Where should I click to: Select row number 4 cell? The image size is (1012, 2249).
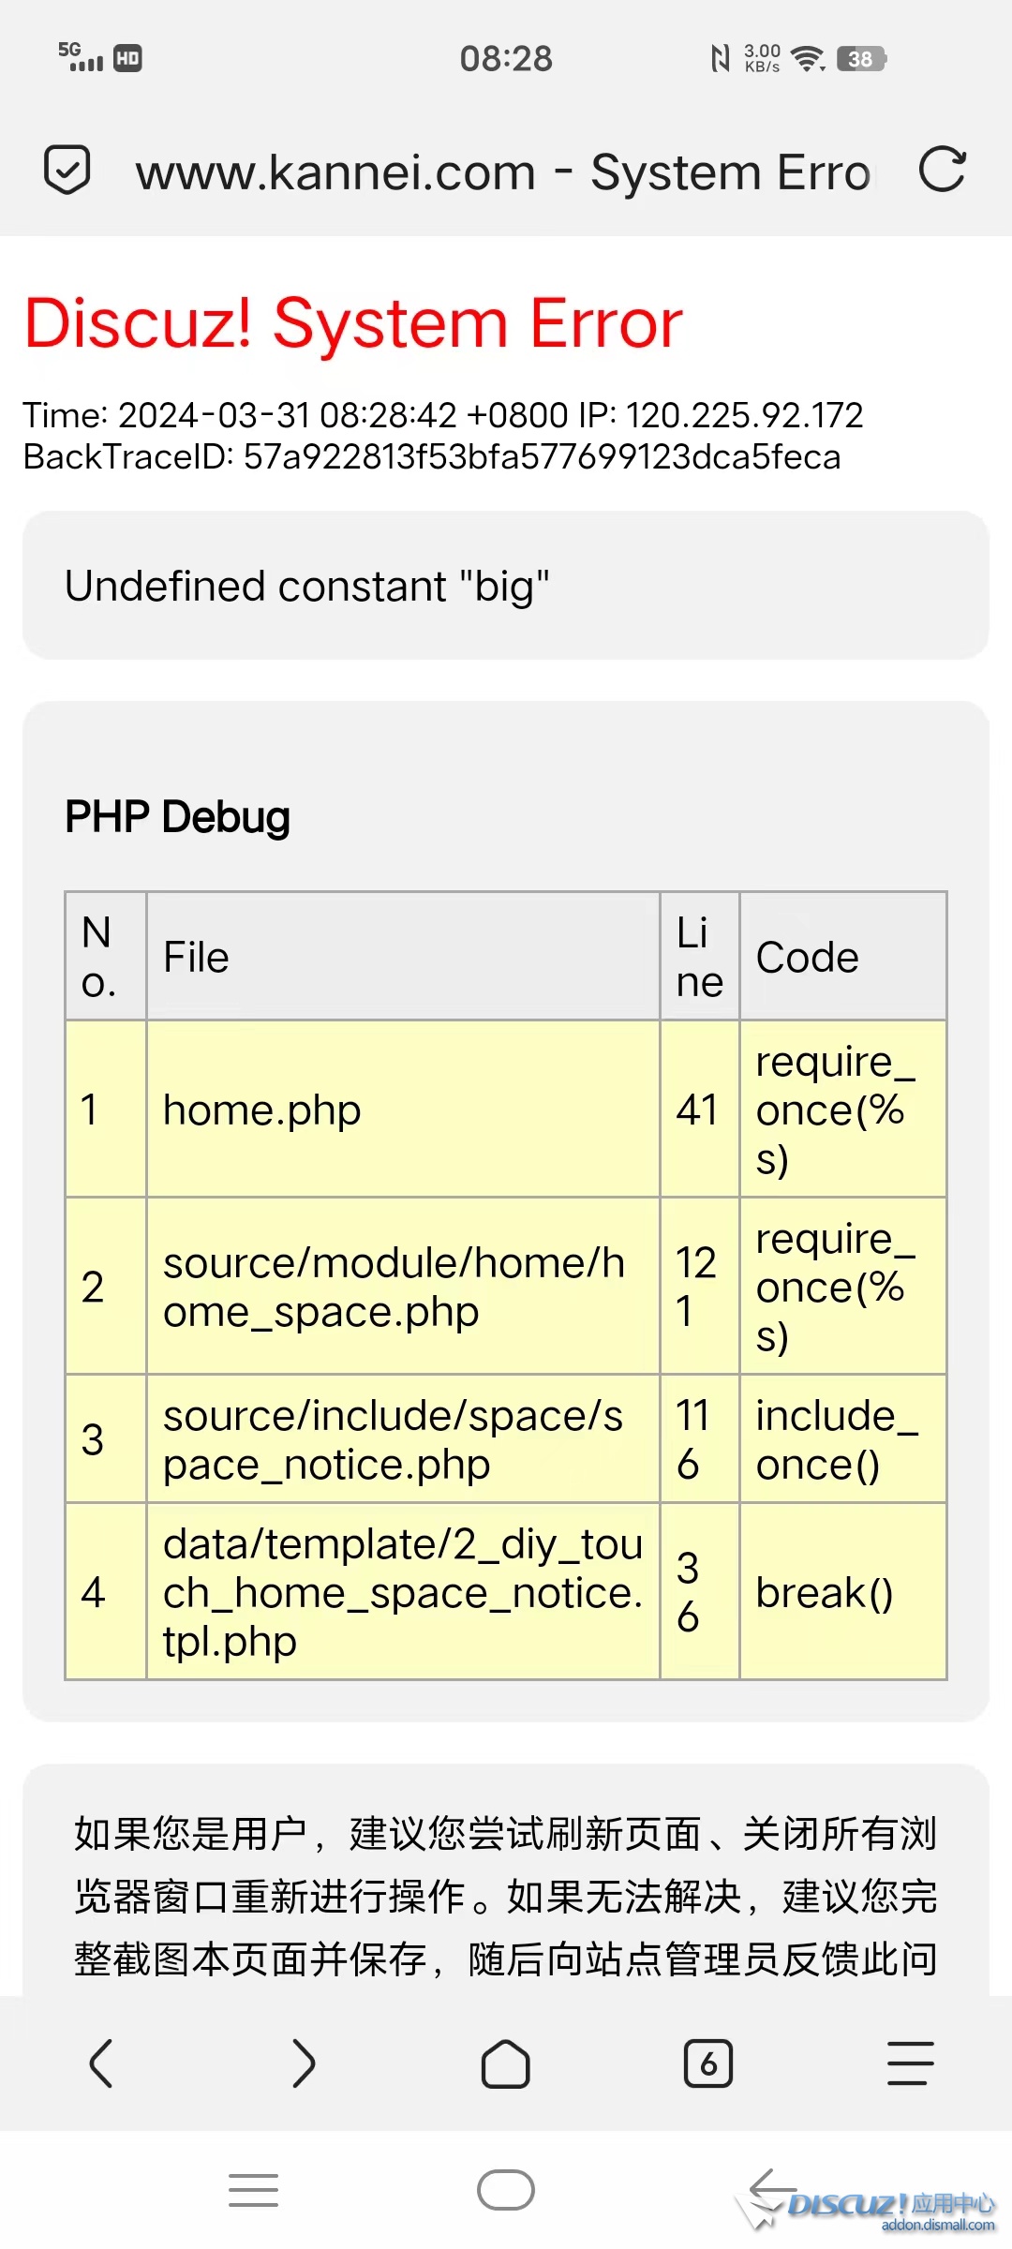coord(106,1592)
